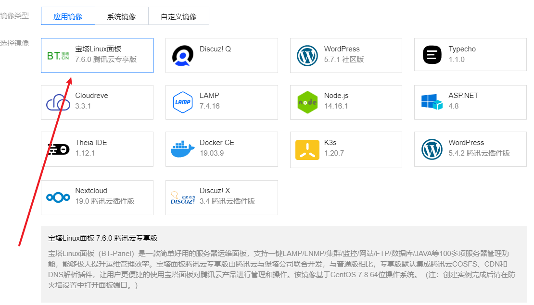534x305 pixels.
Task: Choose the Theia IDE 1.12.1 image
Action: (97, 149)
